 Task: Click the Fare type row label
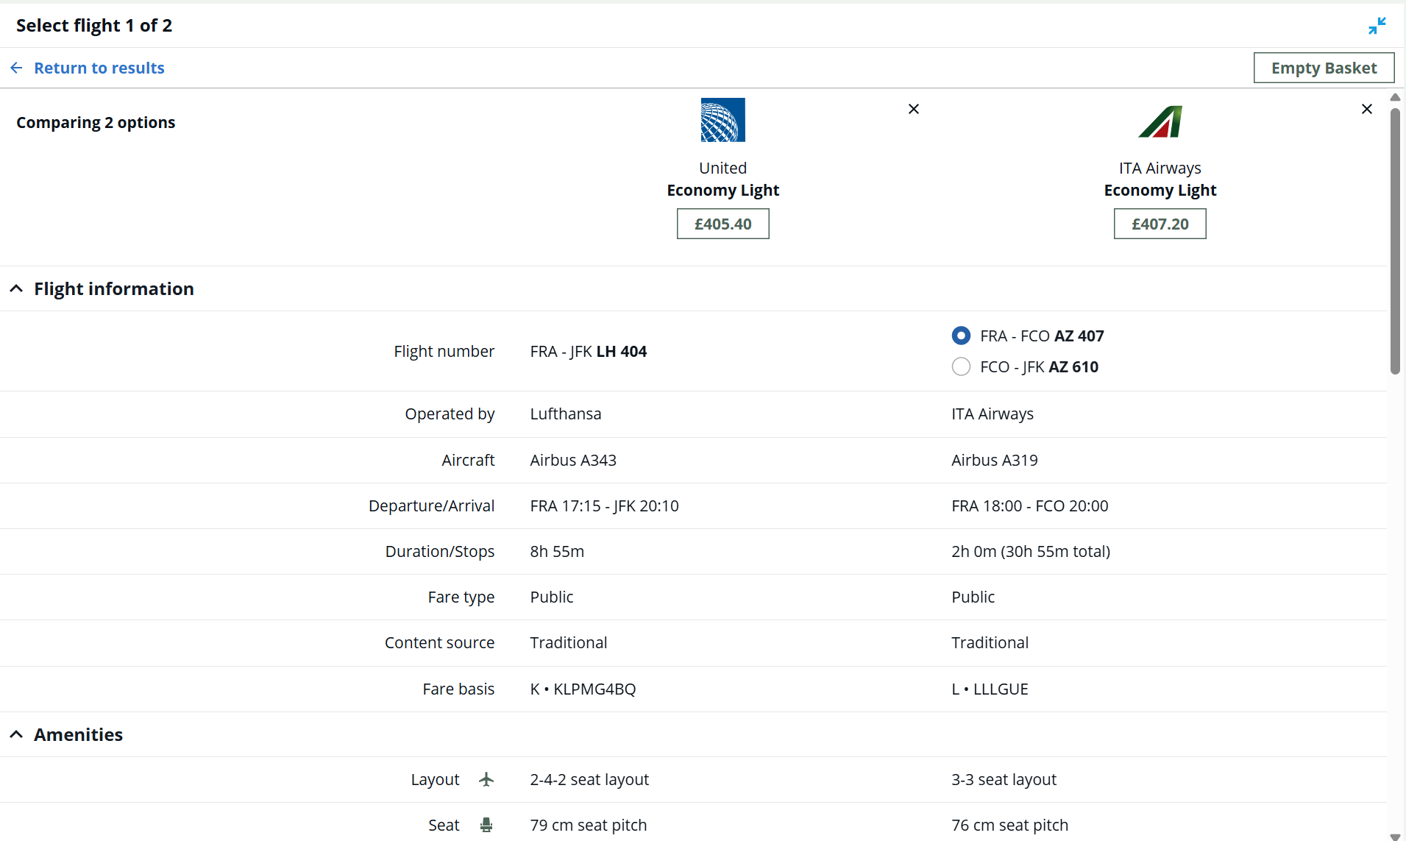(x=461, y=597)
